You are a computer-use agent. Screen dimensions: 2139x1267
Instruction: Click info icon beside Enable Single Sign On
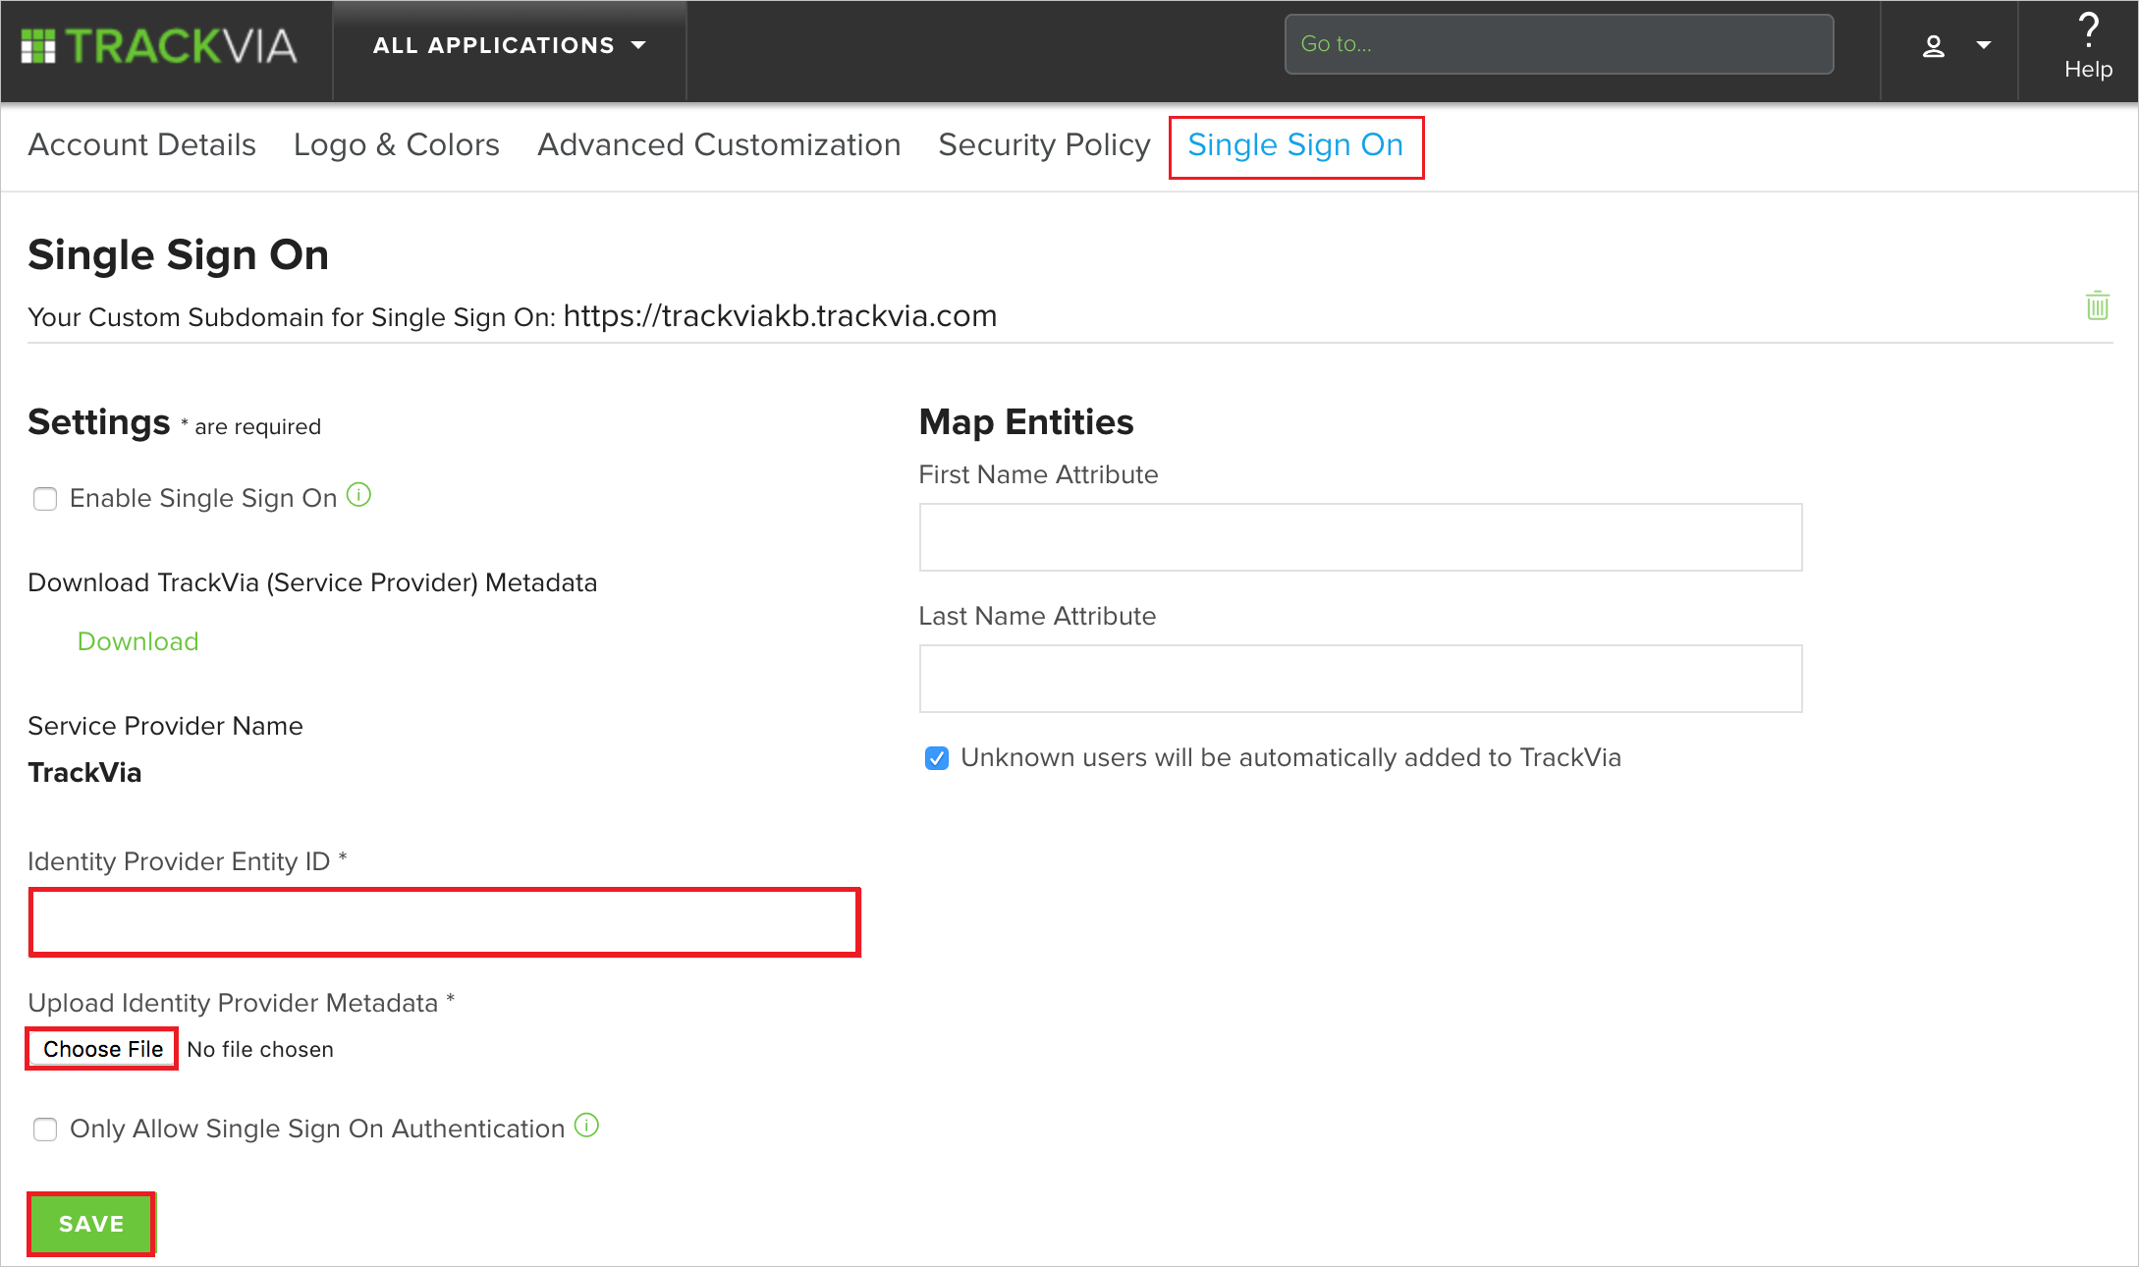(358, 495)
